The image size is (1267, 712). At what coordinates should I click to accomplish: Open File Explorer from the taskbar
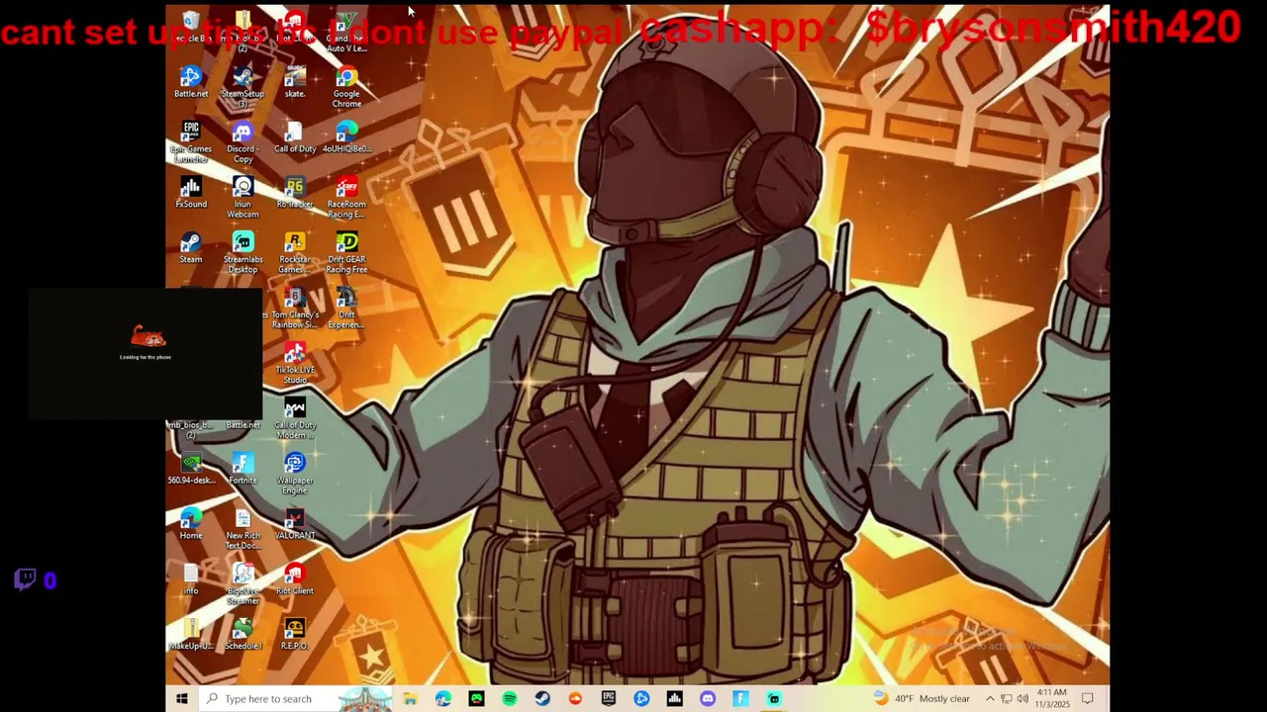(410, 699)
